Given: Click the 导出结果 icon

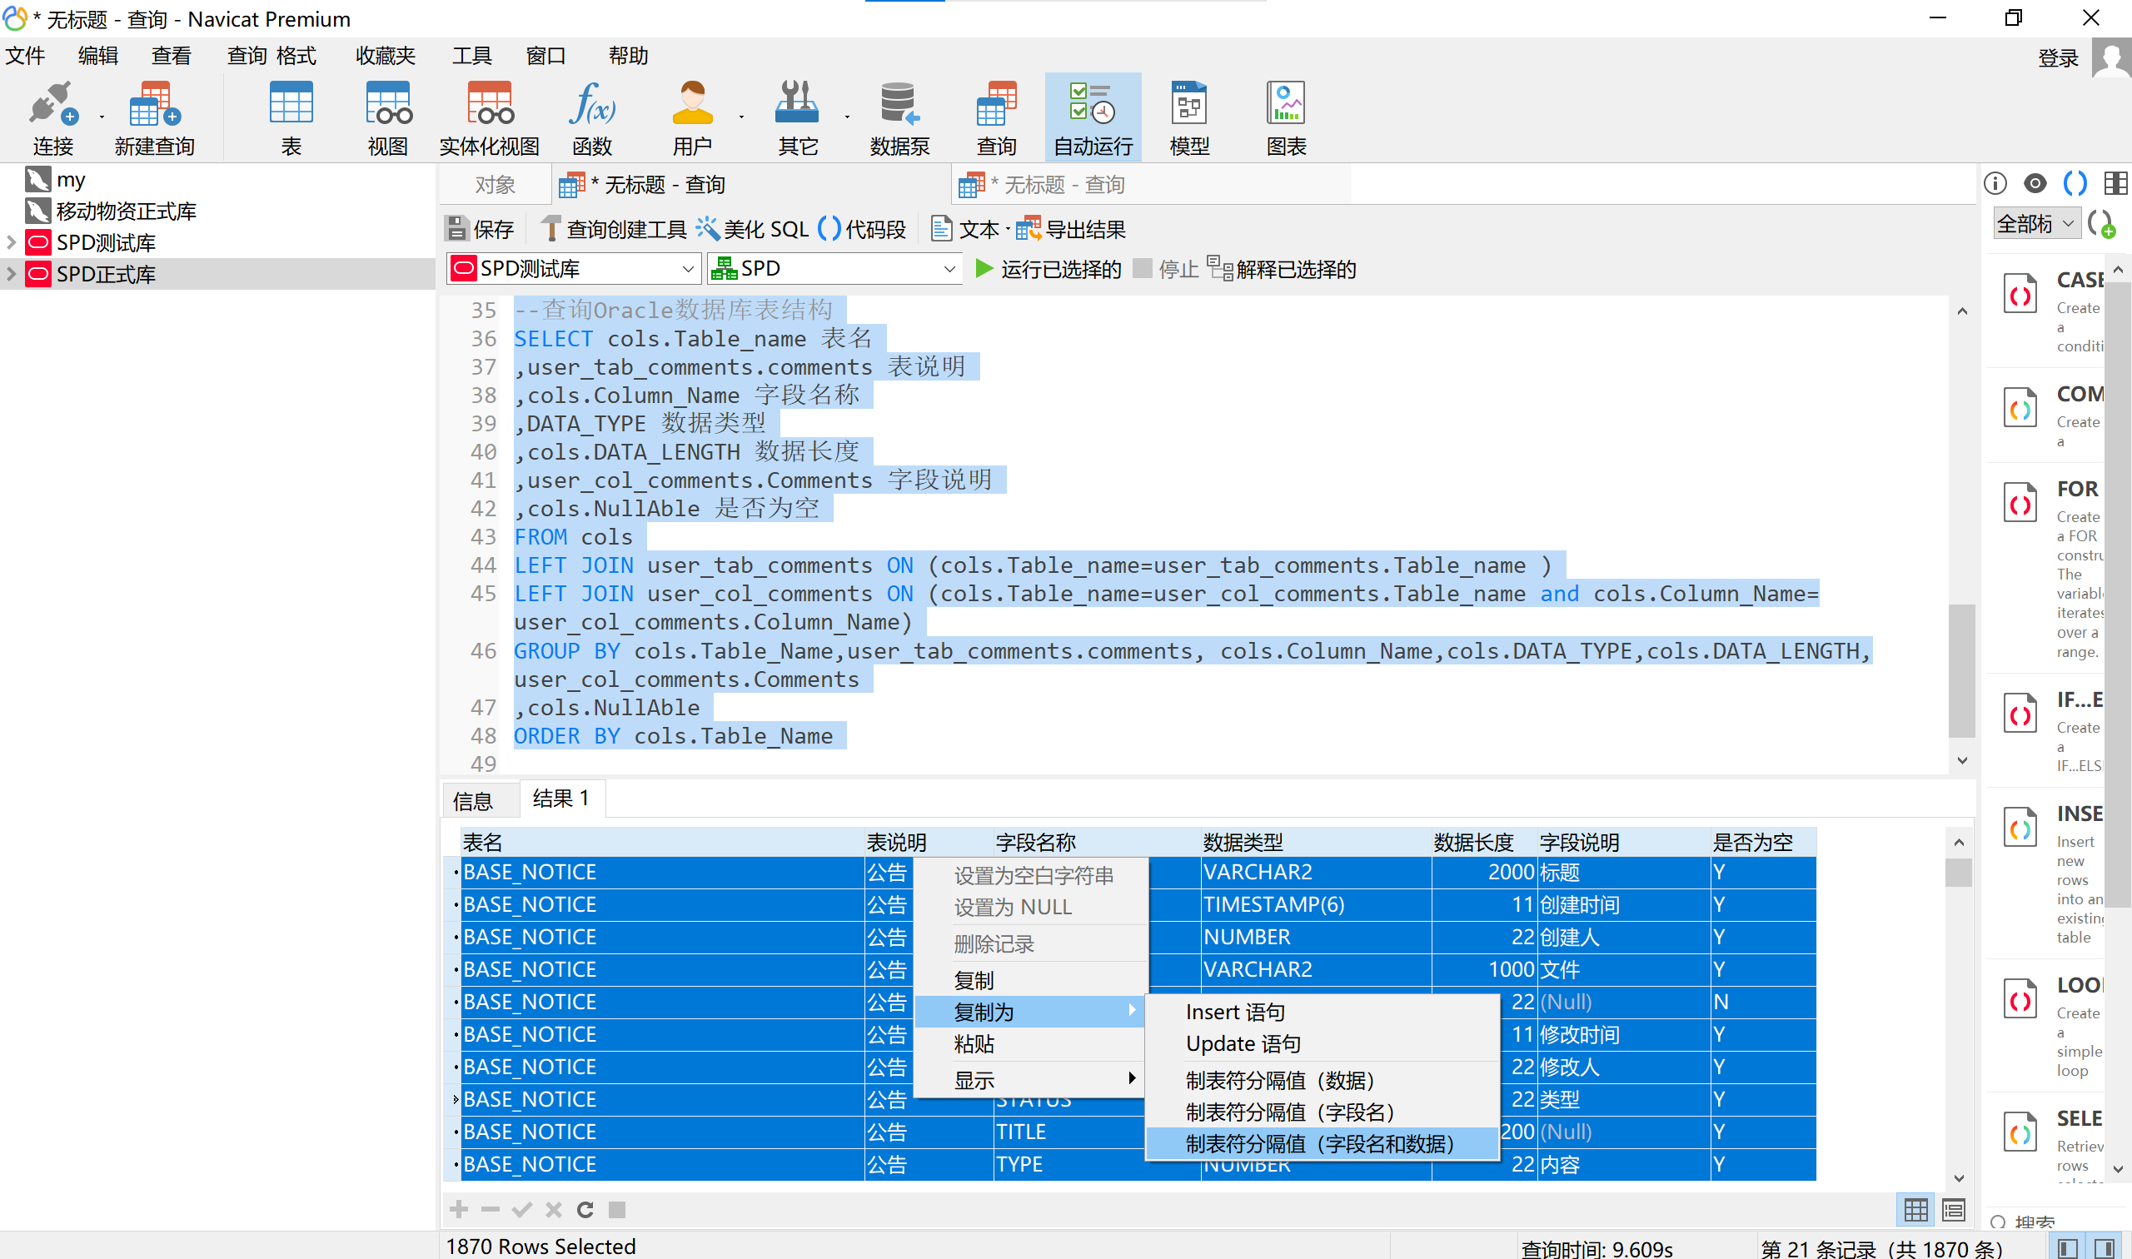Looking at the screenshot, I should (1072, 228).
